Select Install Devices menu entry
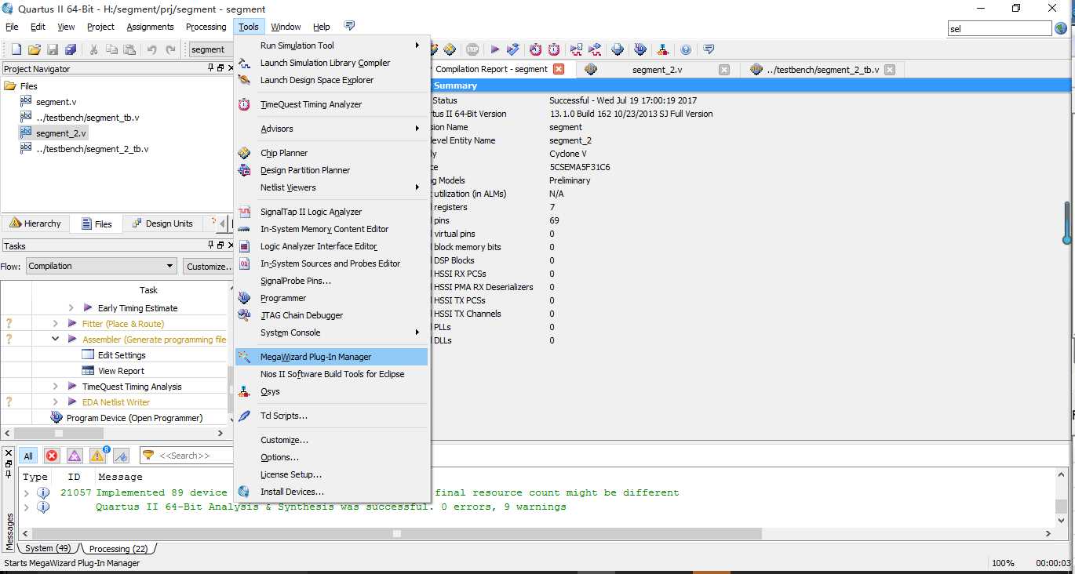Image resolution: width=1075 pixels, height=574 pixels. tap(332, 492)
